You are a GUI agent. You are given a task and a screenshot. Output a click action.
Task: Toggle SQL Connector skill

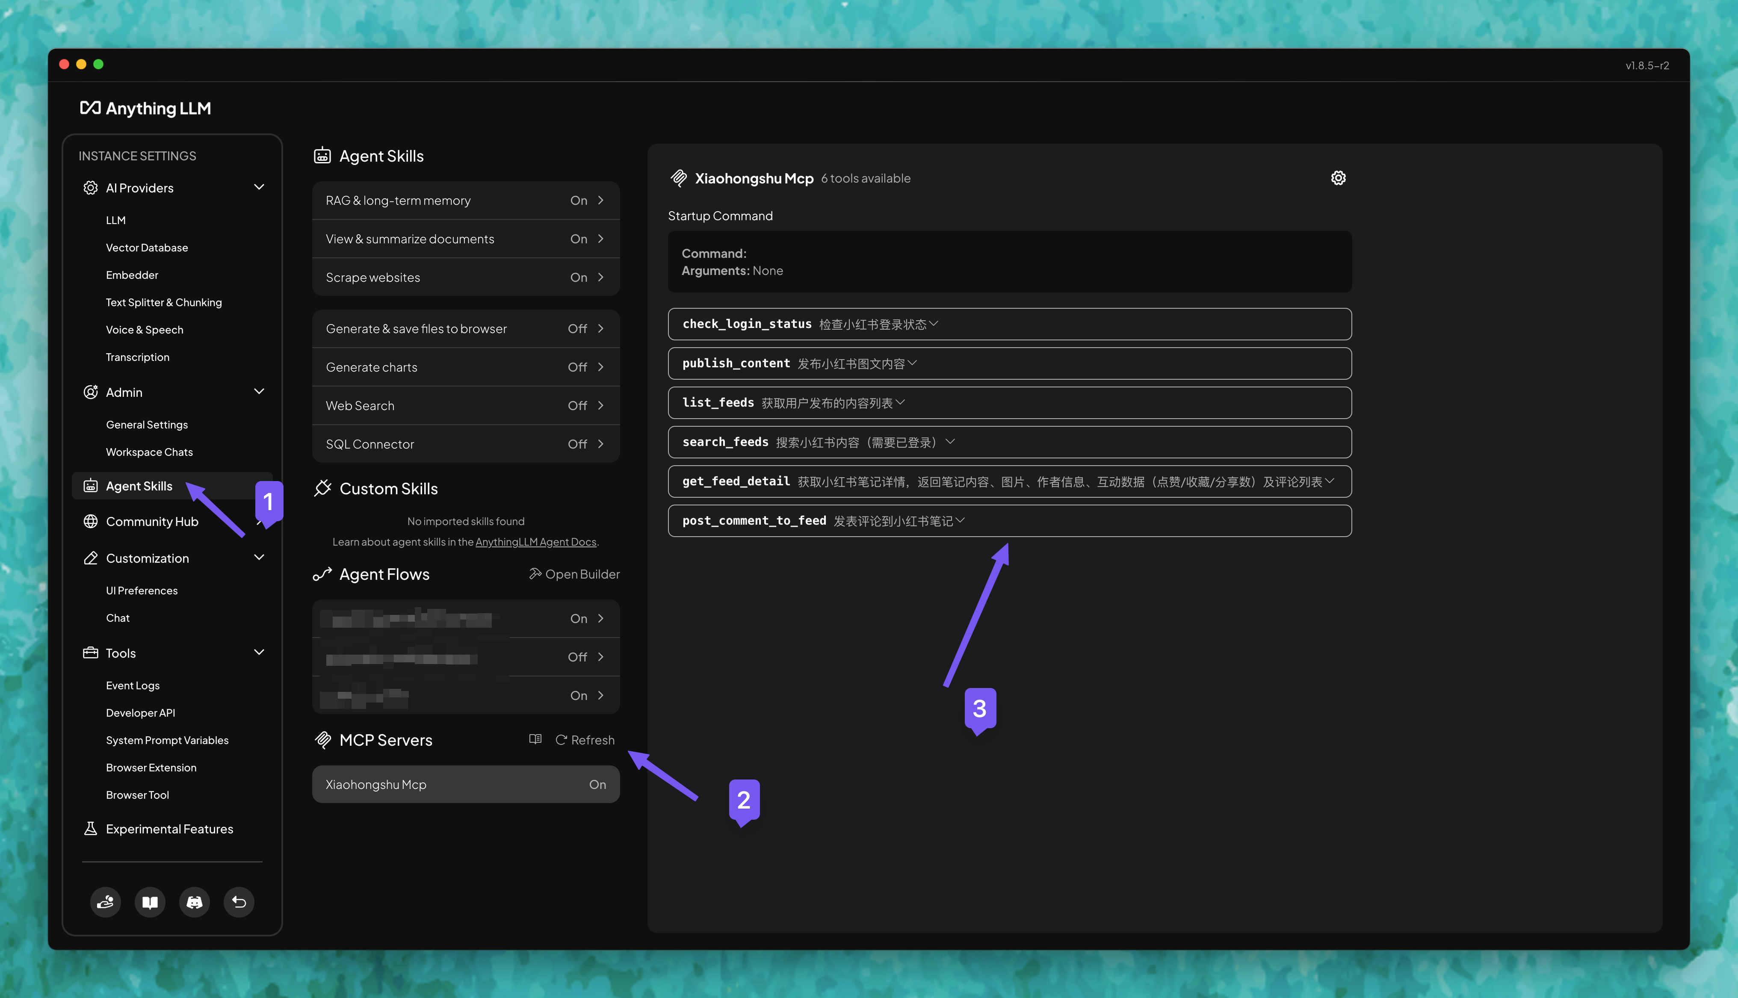pyautogui.click(x=466, y=443)
